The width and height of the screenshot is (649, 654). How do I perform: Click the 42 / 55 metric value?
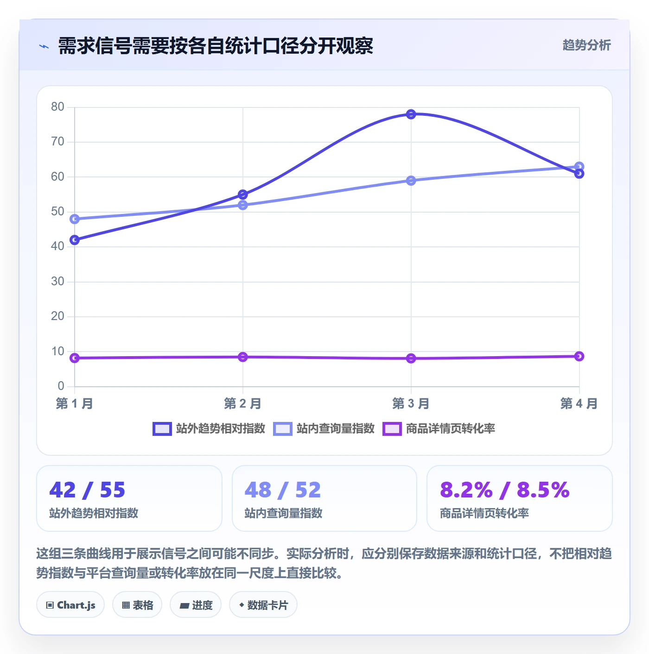click(87, 490)
